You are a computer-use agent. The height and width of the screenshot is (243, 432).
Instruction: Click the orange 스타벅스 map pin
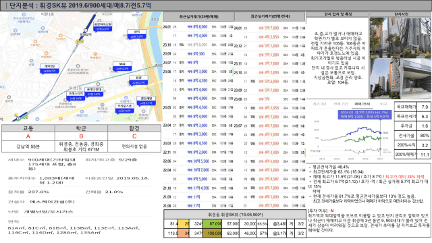tap(34, 41)
